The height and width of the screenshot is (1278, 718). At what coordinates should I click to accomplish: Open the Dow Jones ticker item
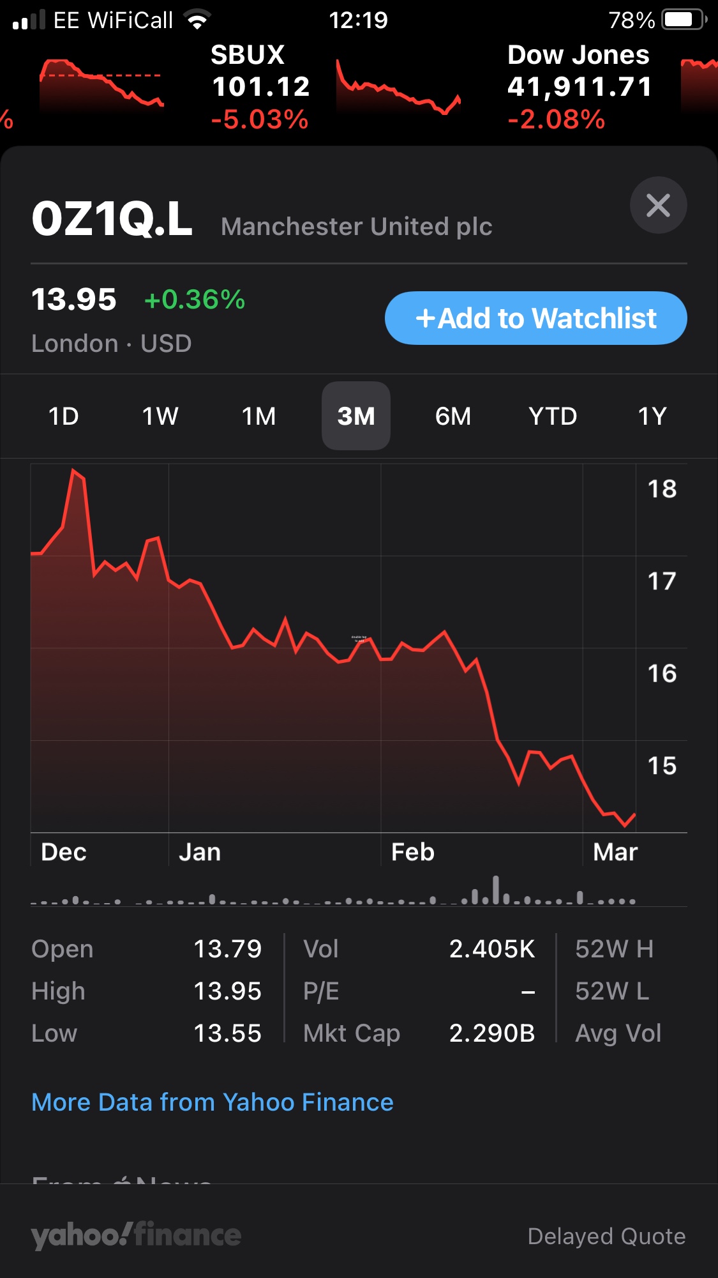(579, 87)
